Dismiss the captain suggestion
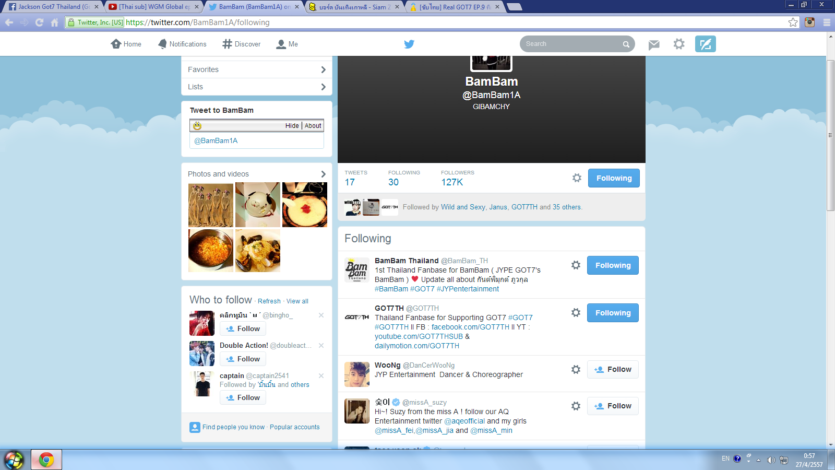 [x=321, y=375]
